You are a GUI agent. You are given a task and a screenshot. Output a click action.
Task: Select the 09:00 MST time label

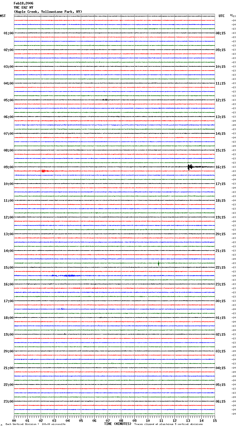pos(9,167)
